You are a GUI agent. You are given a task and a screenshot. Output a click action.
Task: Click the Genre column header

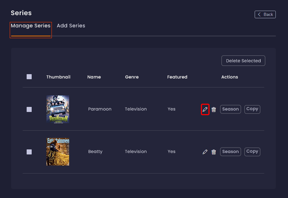point(132,77)
